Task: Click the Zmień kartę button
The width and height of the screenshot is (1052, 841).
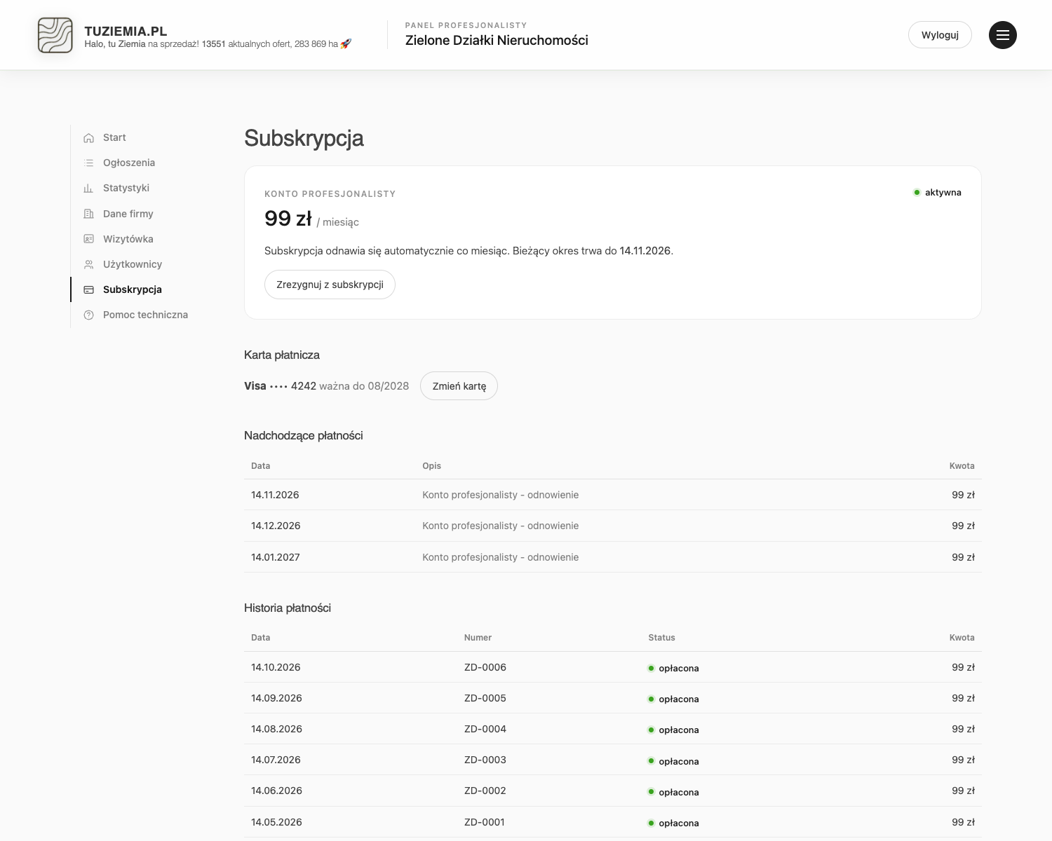Action: point(459,386)
